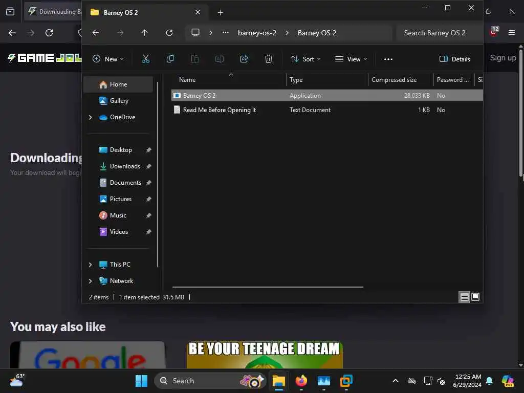
Task: Open Firefox from the taskbar
Action: tap(301, 381)
